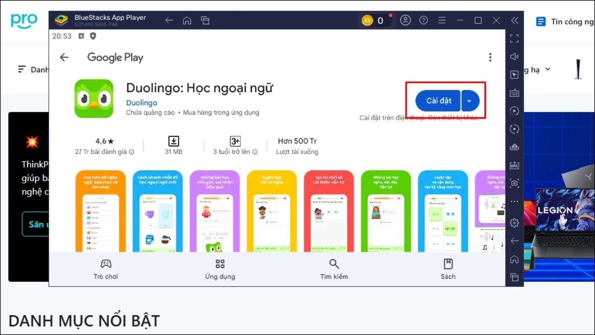595x335 pixels.
Task: Click the status bar shield icon
Action: click(93, 36)
